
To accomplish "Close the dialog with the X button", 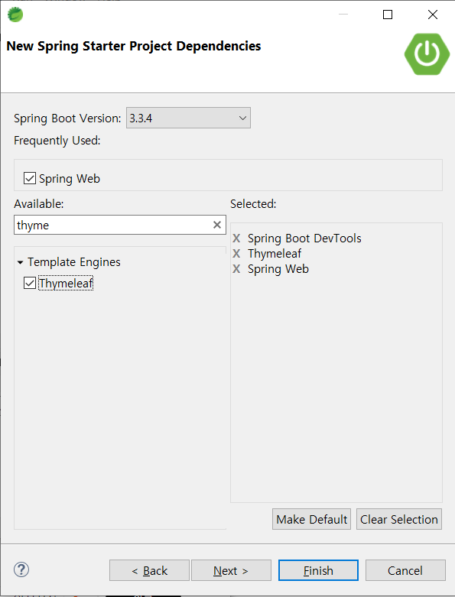I will click(x=433, y=15).
